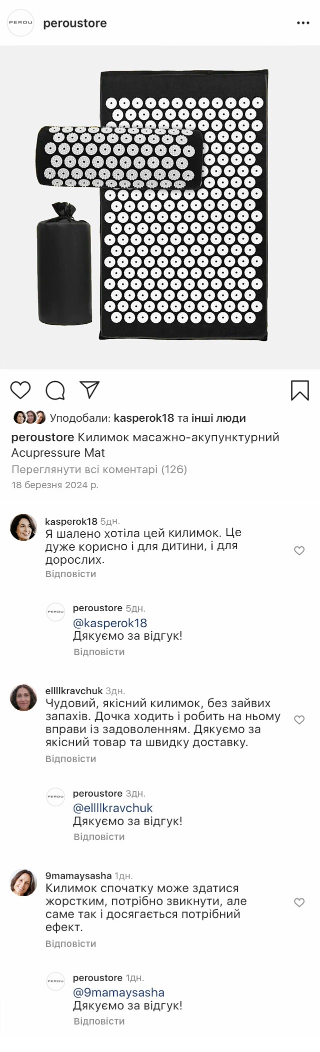Open the three-dot post options menu

[303, 23]
